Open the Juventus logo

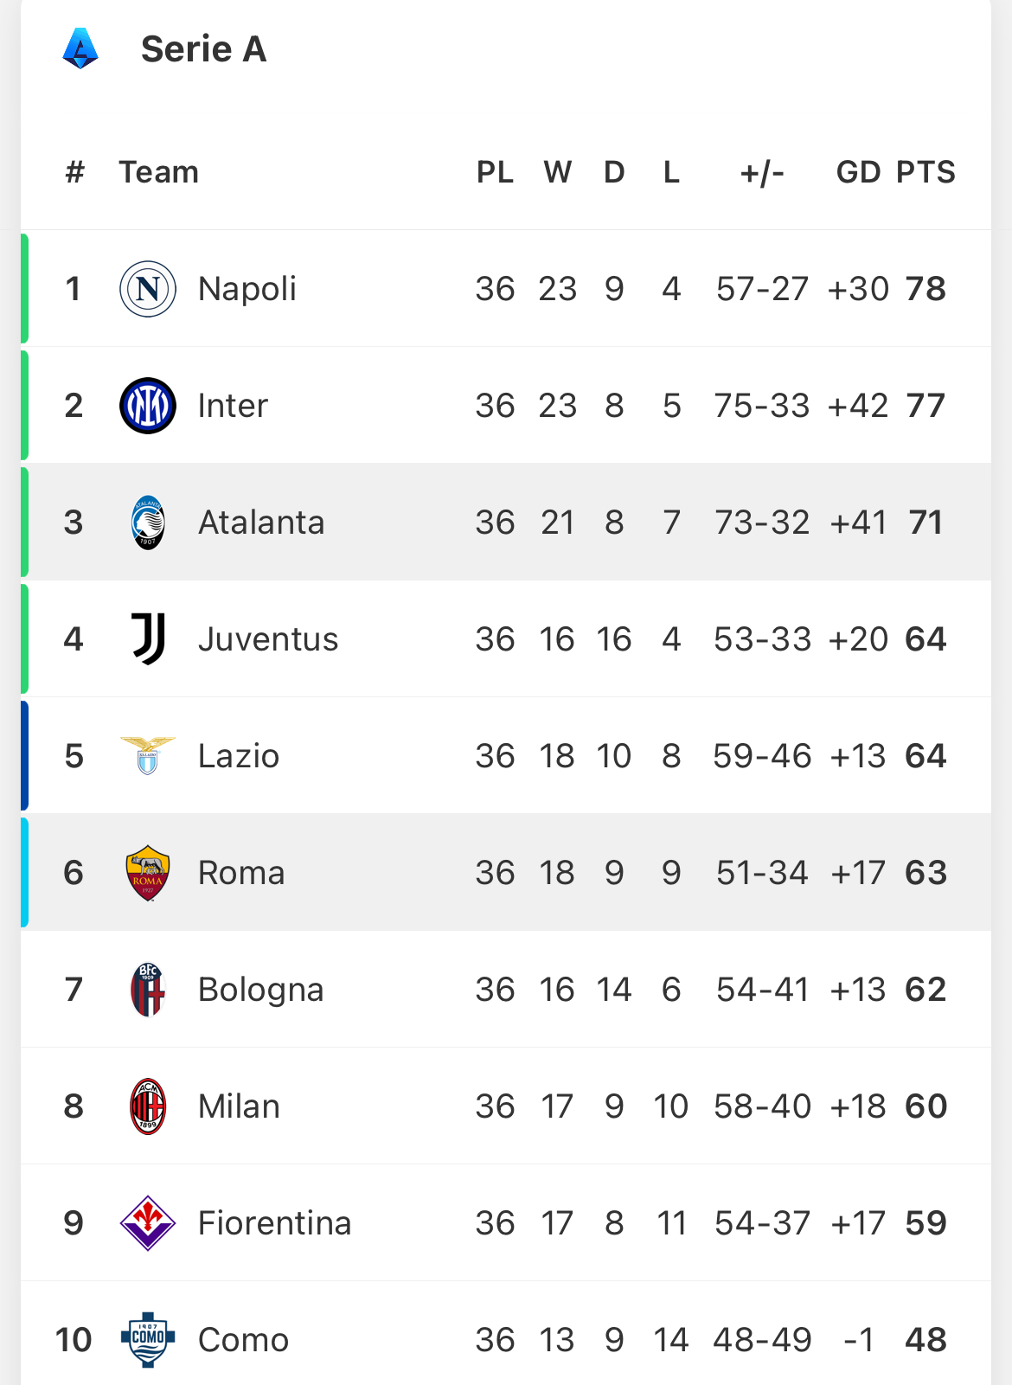pos(148,639)
